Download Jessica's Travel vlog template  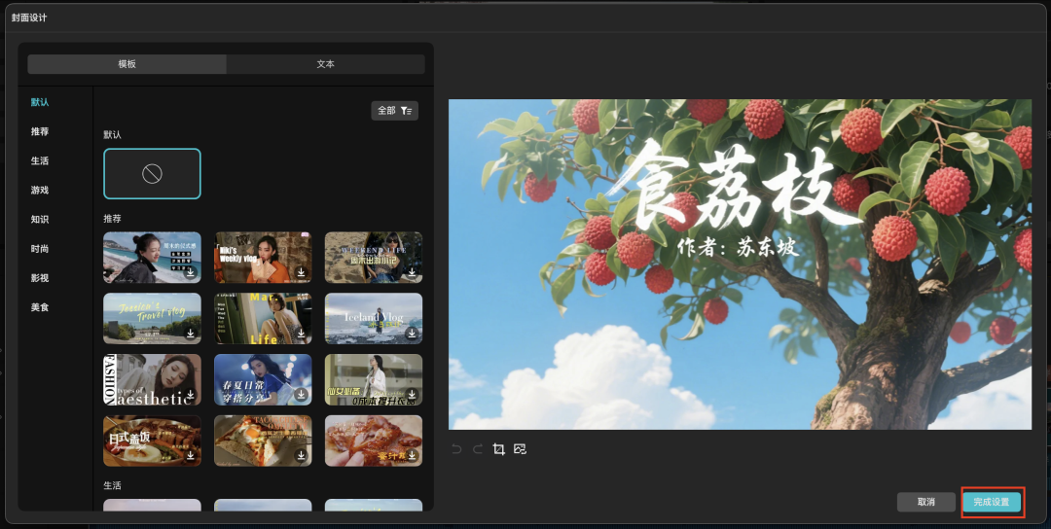pos(191,334)
